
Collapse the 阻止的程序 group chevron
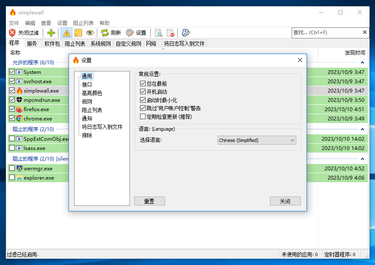pyautogui.click(x=362, y=129)
